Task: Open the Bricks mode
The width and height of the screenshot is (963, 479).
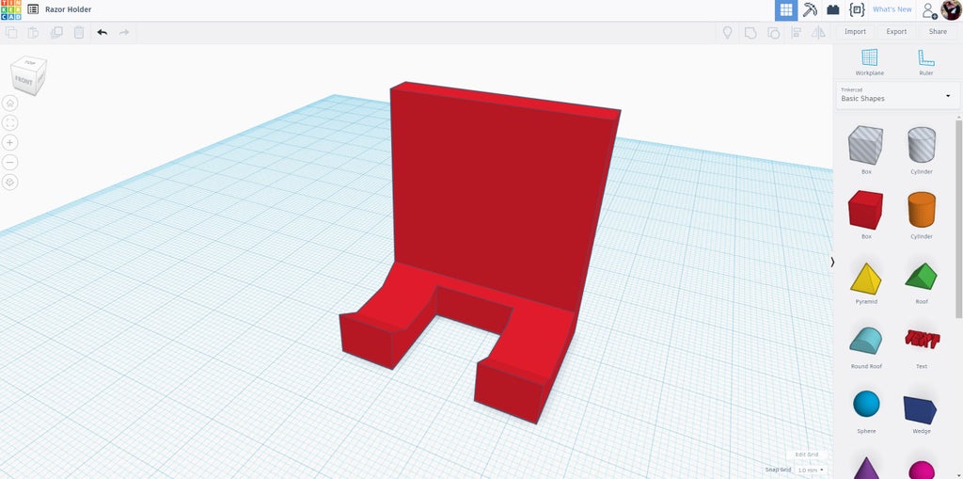Action: (x=833, y=9)
